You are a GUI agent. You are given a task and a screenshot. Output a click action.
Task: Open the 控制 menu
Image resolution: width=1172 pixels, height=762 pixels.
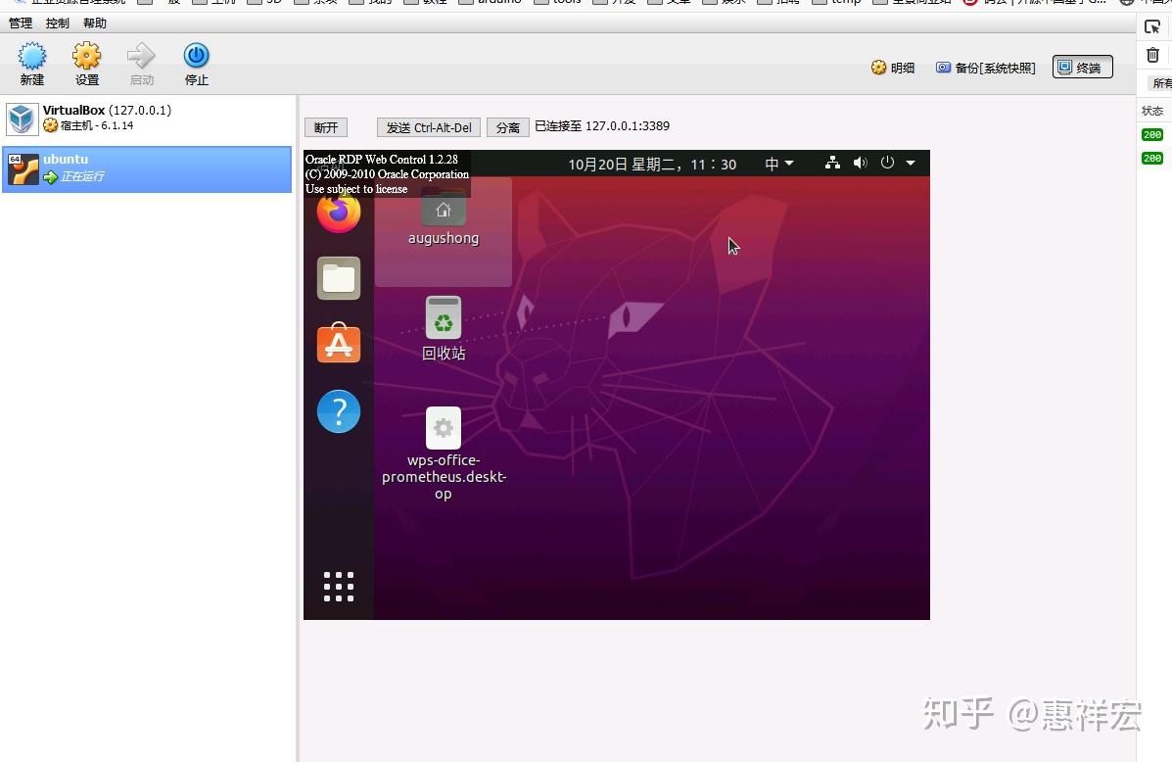[x=56, y=23]
